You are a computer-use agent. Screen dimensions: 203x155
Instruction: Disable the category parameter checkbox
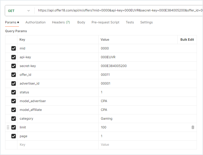(x=14, y=119)
